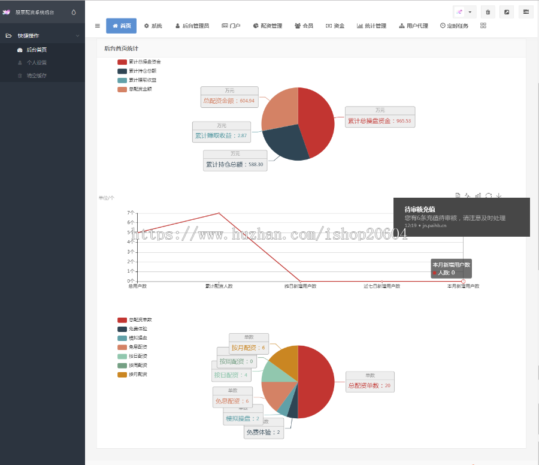
Task: Click the 待审核充值 notification popup
Action: pyautogui.click(x=461, y=217)
